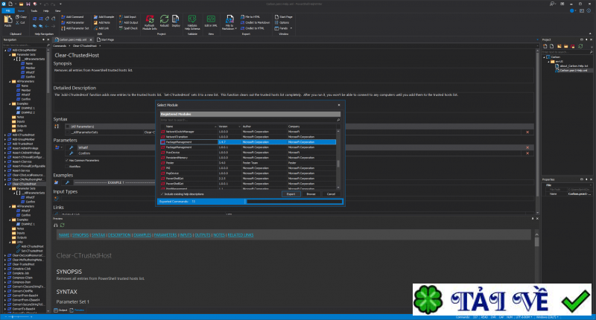Expand the Add-CTrustedHost tree node

click(x=6, y=134)
